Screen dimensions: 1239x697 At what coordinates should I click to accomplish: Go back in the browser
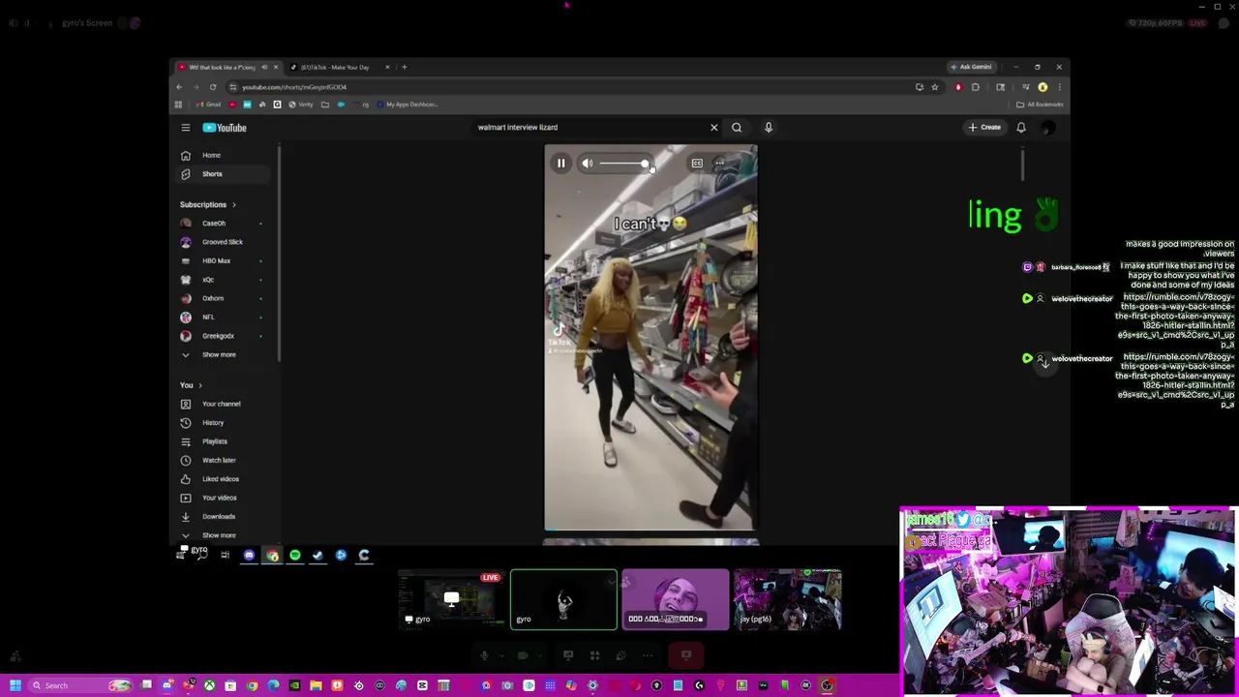[179, 87]
